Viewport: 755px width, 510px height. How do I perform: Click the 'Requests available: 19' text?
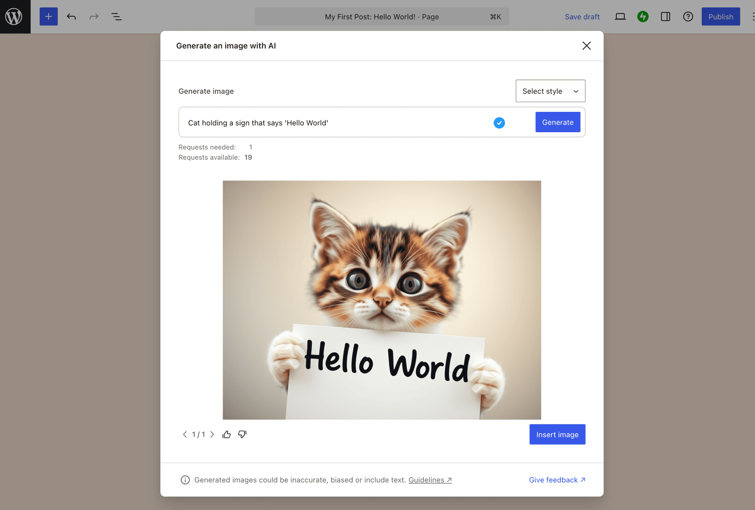point(215,157)
